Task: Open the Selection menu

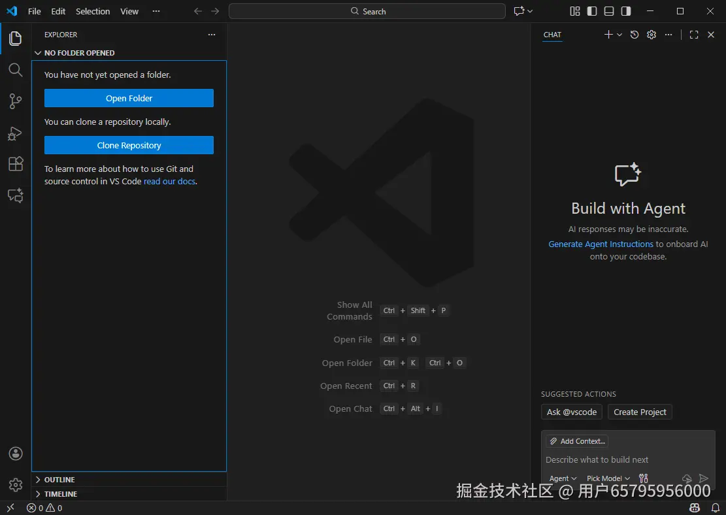Action: point(93,11)
